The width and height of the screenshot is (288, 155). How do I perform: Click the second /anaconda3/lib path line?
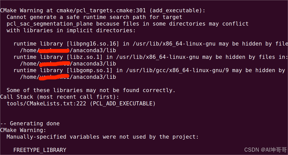(x=68, y=64)
